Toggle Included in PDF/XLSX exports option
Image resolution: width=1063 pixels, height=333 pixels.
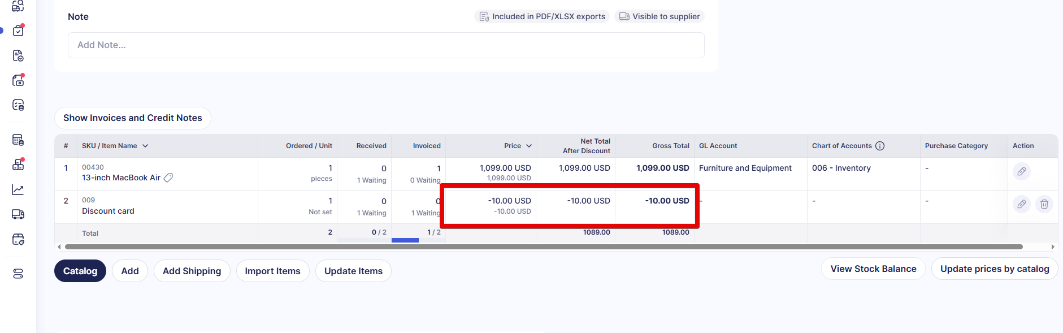coord(542,16)
